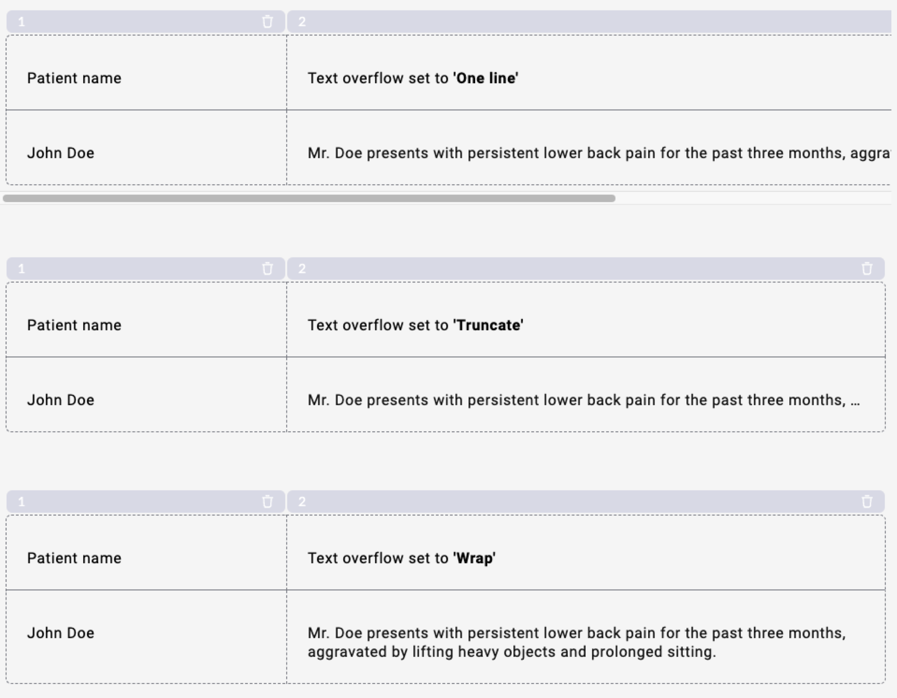Click the truncated text ending with ellipsis
This screenshot has height=698, width=897.
pos(584,400)
